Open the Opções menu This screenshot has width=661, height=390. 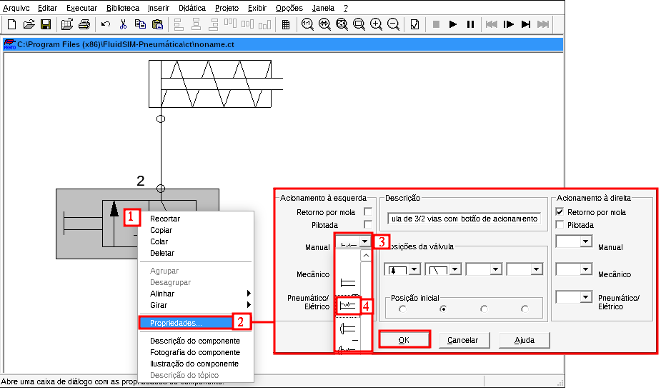point(289,8)
